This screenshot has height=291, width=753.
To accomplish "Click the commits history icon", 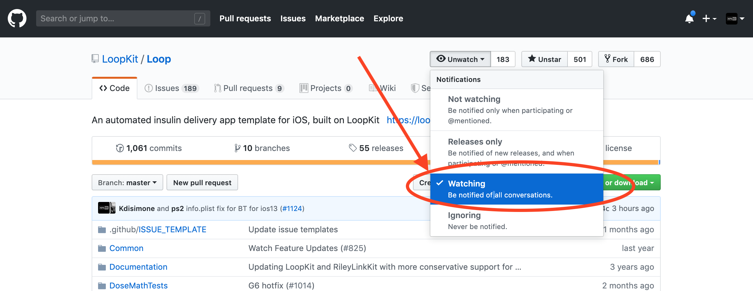I will [120, 148].
